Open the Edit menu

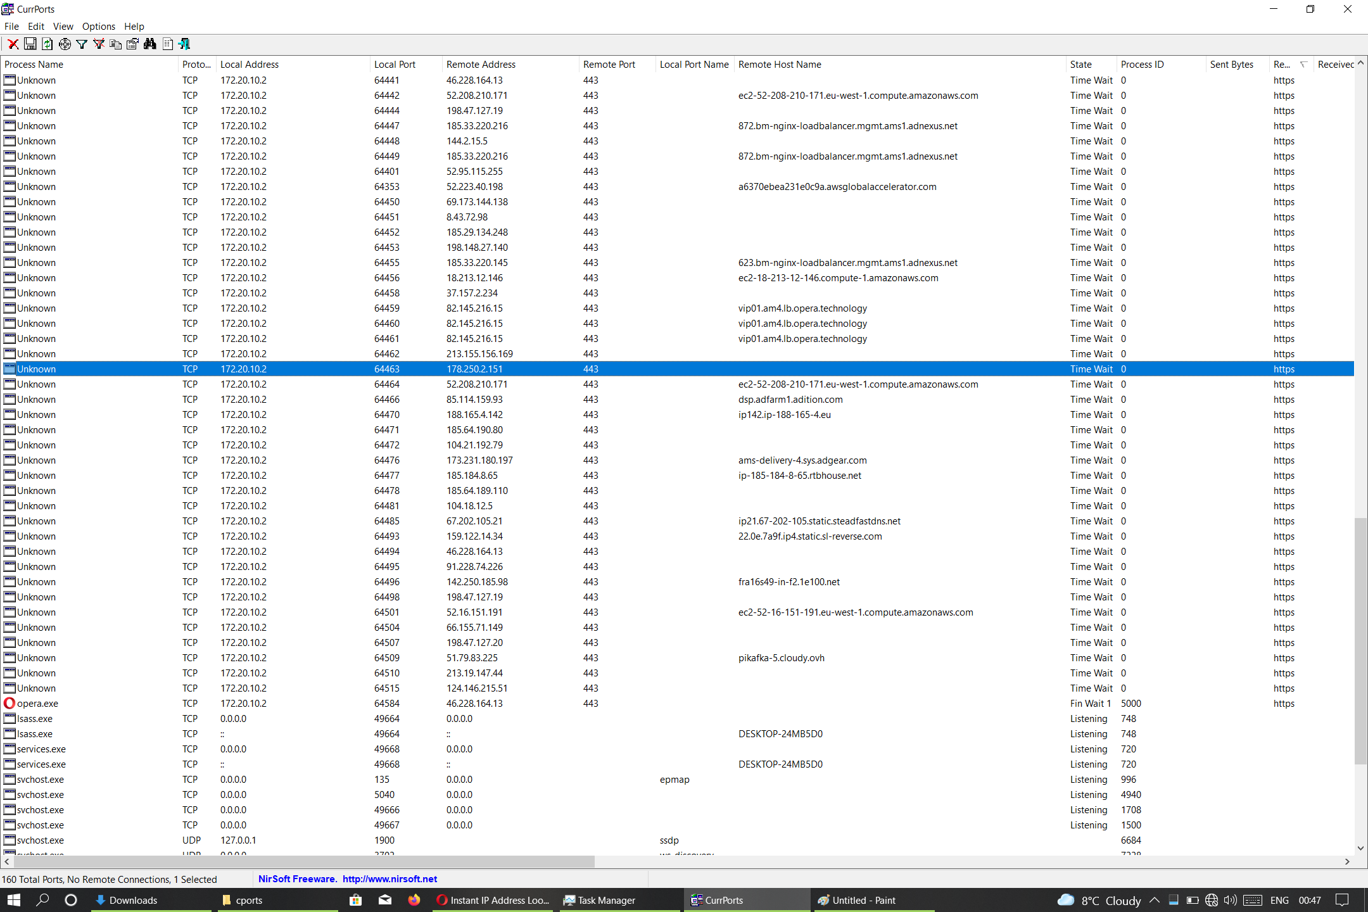click(36, 26)
